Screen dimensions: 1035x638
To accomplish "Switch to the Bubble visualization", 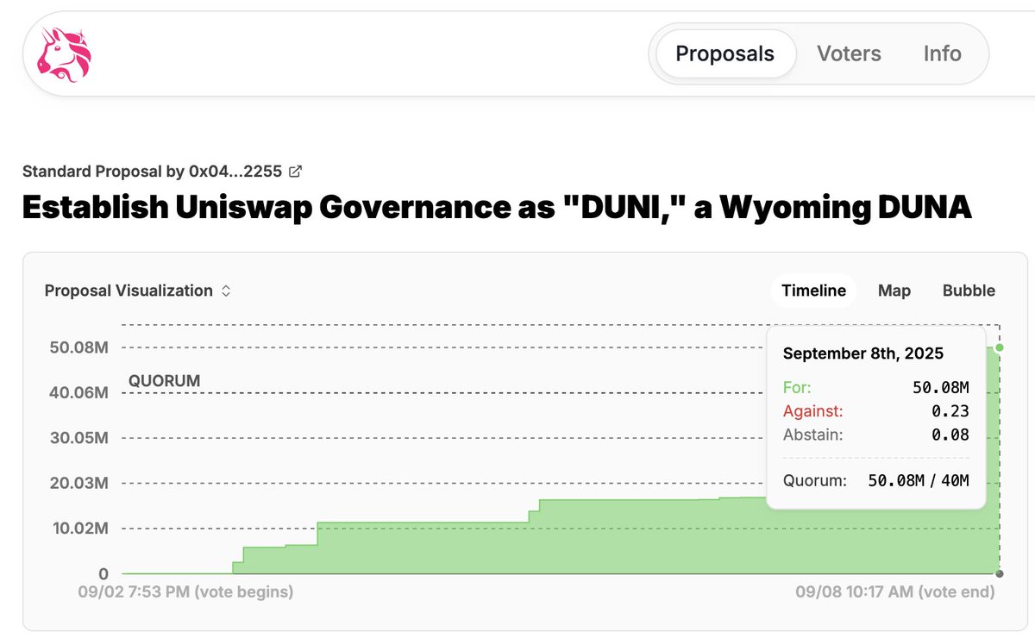I will coord(969,291).
